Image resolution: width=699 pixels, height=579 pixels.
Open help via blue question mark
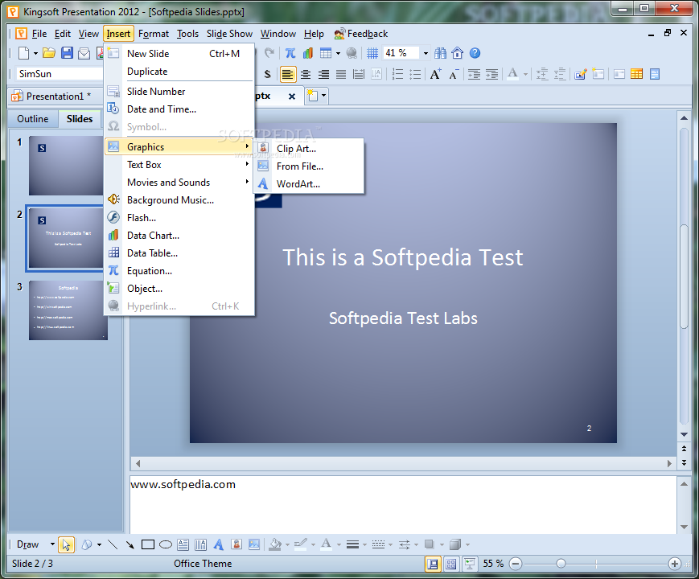tap(475, 53)
